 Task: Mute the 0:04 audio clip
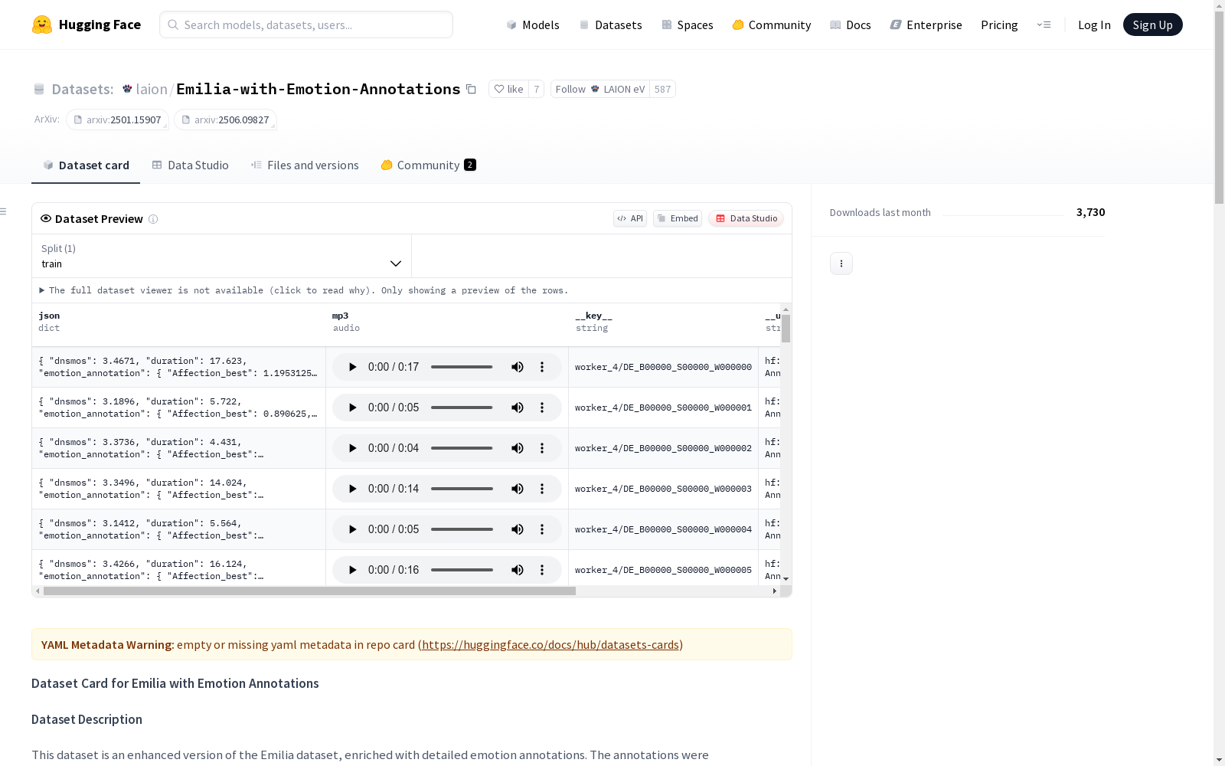click(x=518, y=448)
